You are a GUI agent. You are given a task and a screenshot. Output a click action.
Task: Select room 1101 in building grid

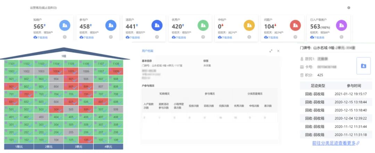click(x=11, y=64)
